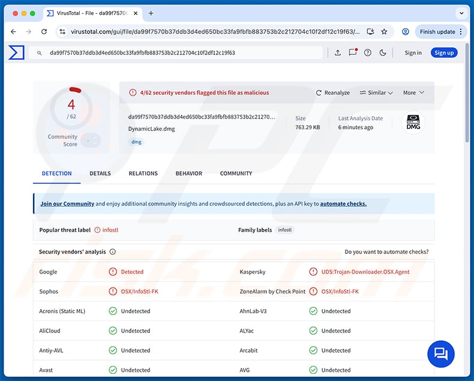
Task: Click 6 minutes ago analysis date
Action: (355, 128)
